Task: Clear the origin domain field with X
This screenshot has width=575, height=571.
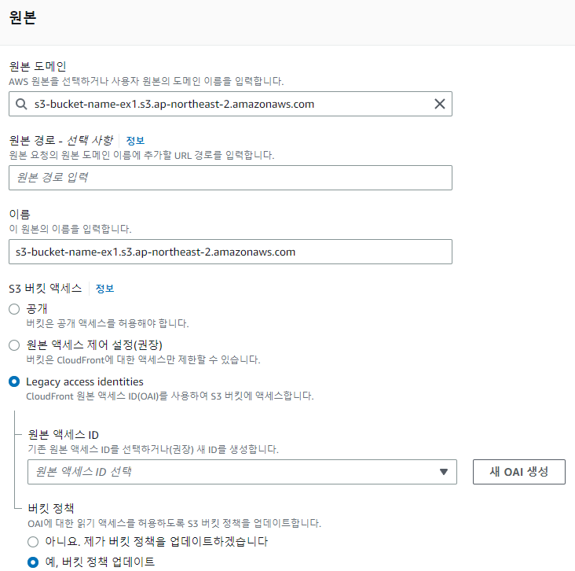Action: point(440,104)
